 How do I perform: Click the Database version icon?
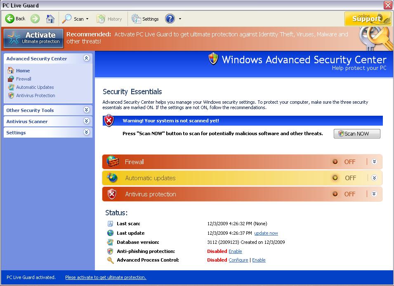tap(110, 242)
